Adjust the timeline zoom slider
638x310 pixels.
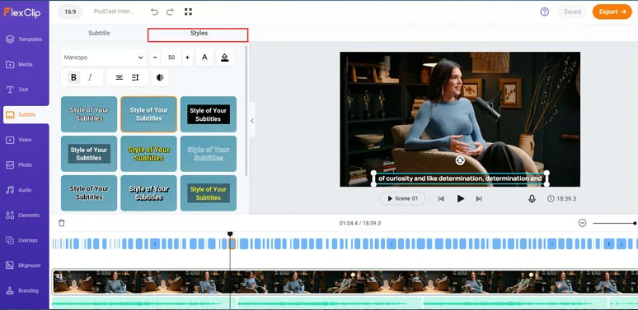click(614, 223)
